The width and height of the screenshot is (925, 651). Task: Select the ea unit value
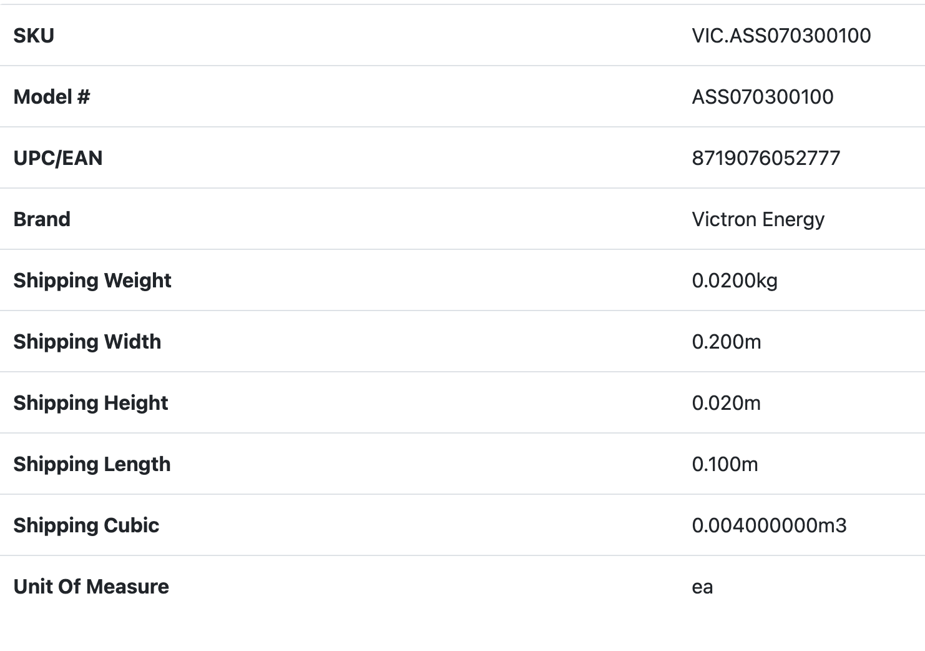tap(702, 587)
